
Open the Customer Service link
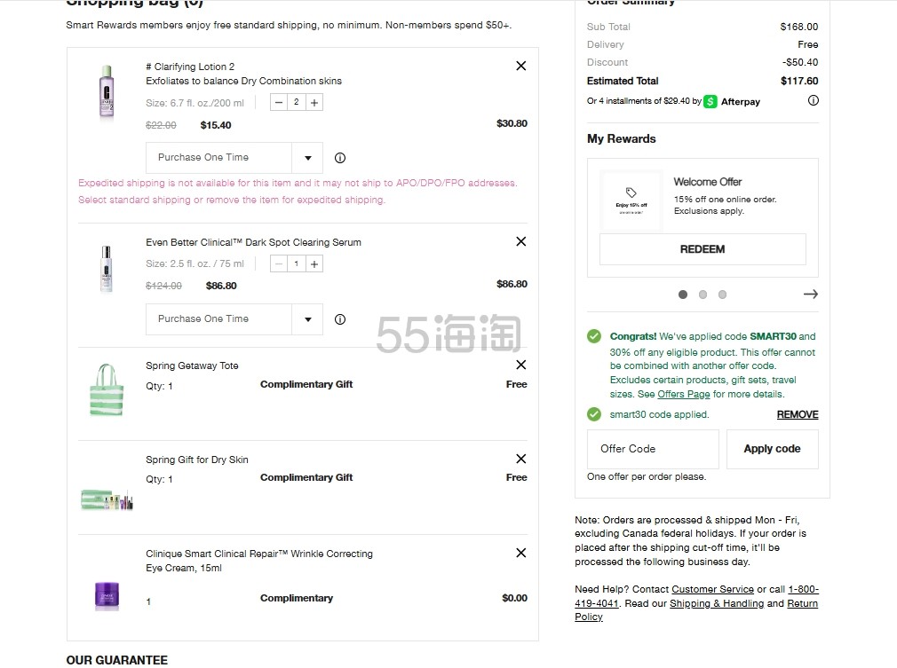click(713, 589)
